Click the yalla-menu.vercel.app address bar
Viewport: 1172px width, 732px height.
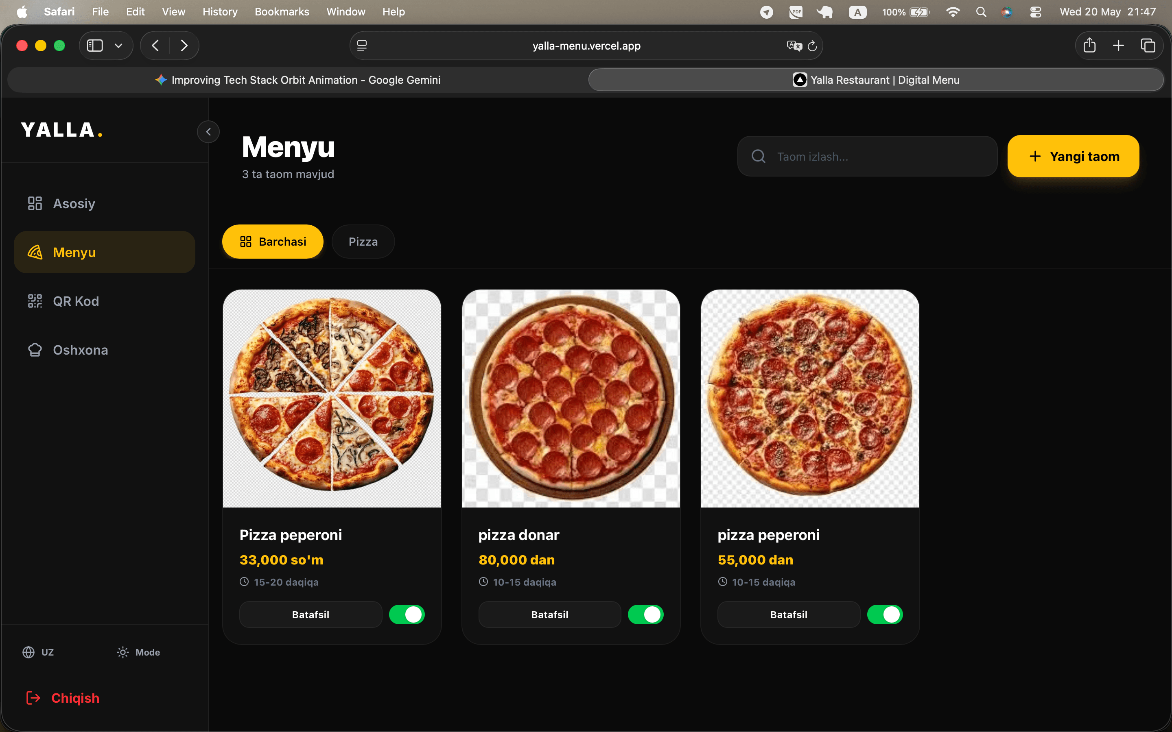click(x=586, y=46)
